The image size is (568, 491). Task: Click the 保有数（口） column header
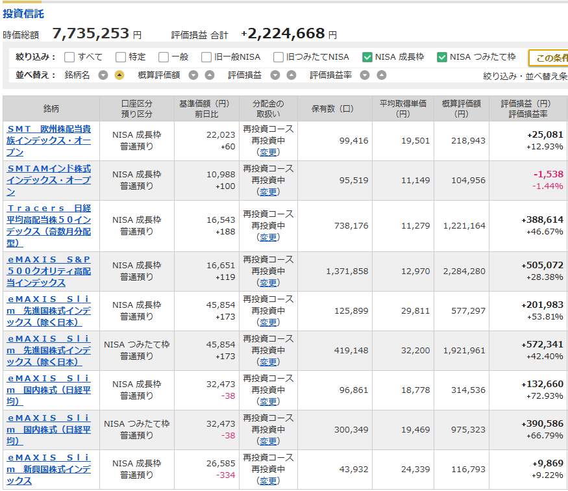coord(335,108)
